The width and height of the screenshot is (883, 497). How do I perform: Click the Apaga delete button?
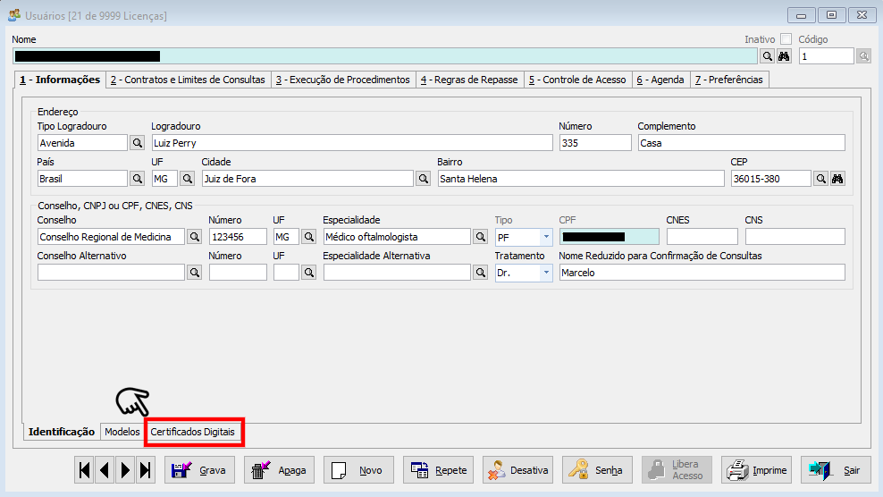click(x=279, y=470)
